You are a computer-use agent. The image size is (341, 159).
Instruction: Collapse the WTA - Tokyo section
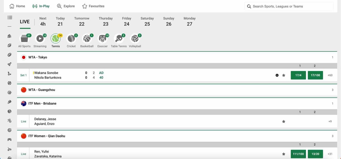(x=176, y=57)
